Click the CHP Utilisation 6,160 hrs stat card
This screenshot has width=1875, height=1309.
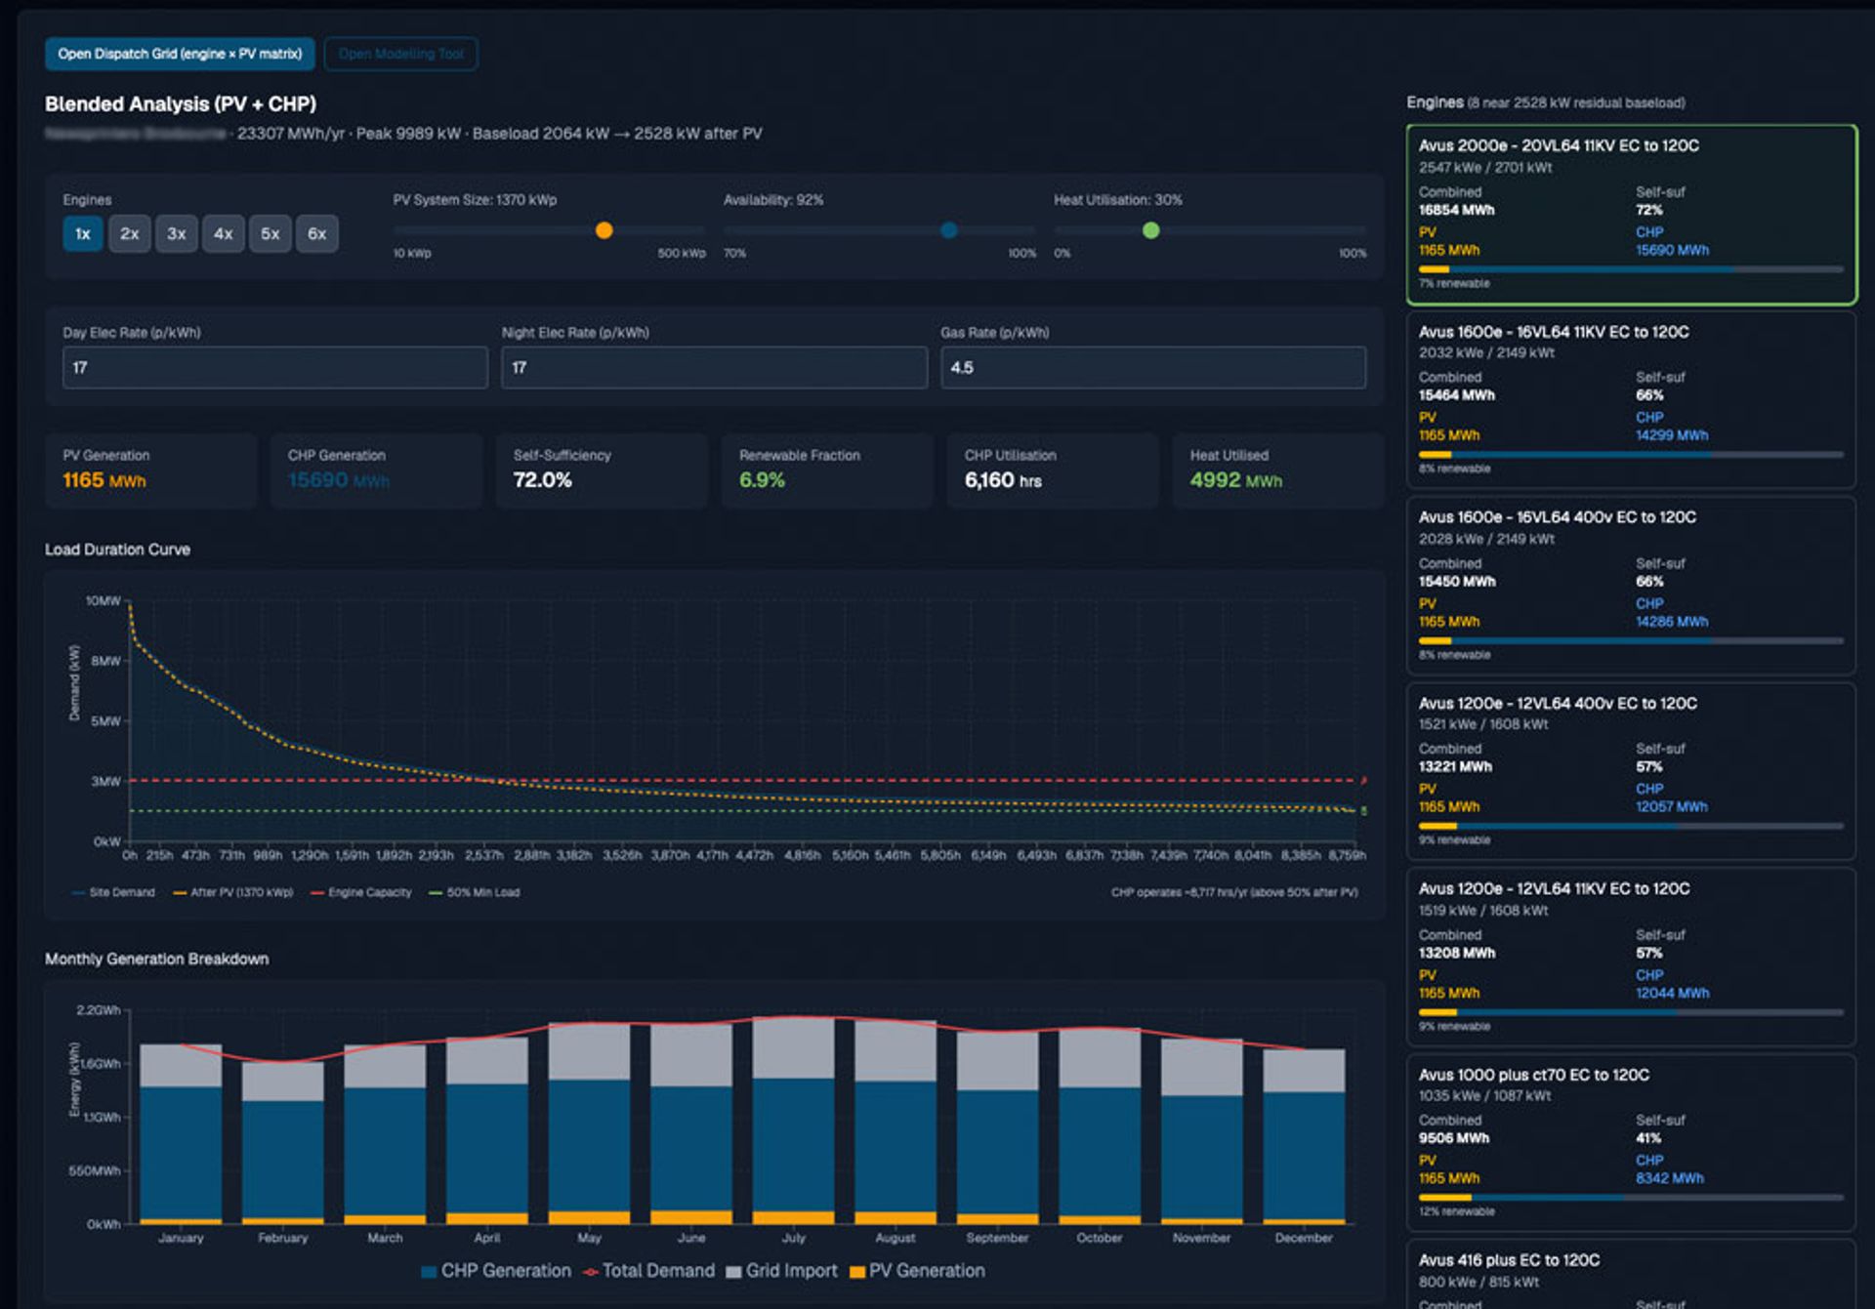click(1053, 470)
